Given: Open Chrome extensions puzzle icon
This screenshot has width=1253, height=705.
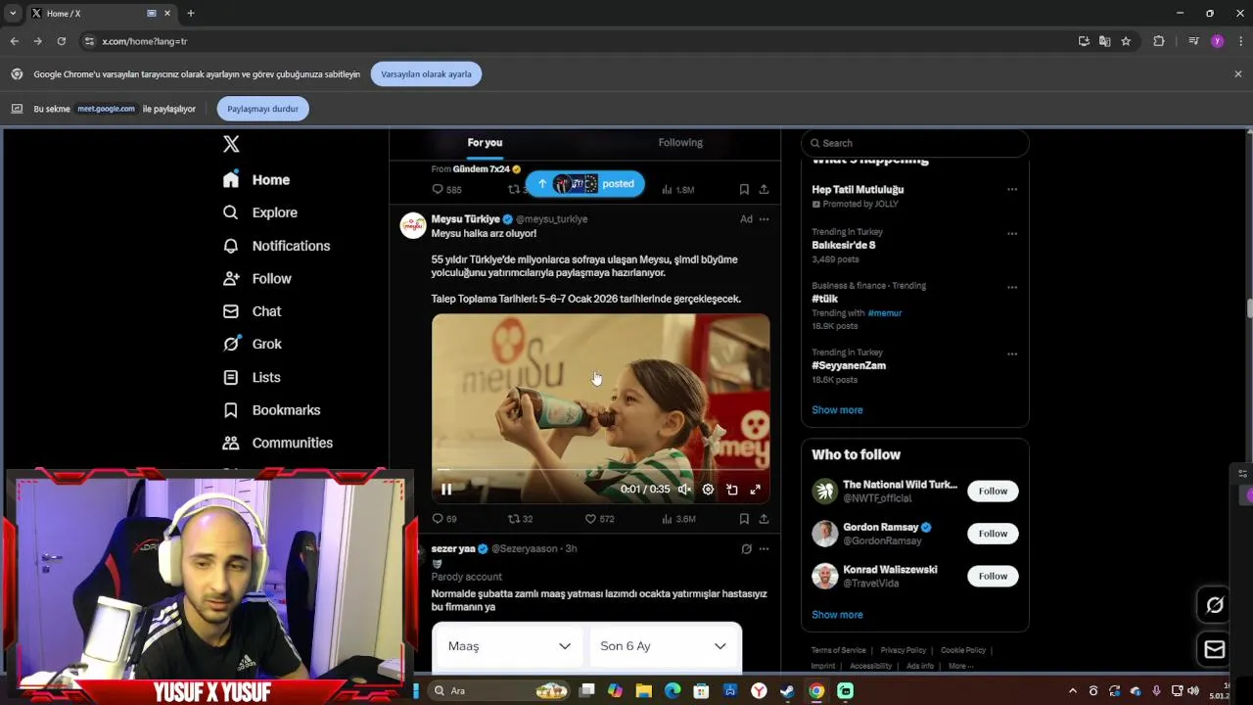Looking at the screenshot, I should click(1159, 41).
